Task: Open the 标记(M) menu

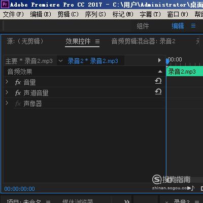Action: click(123, 15)
